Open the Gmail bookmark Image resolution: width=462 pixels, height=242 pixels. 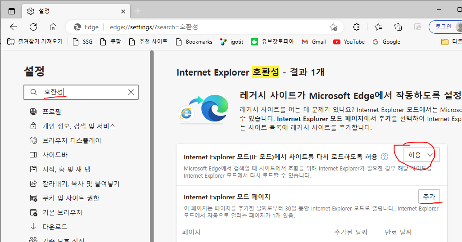tap(313, 42)
